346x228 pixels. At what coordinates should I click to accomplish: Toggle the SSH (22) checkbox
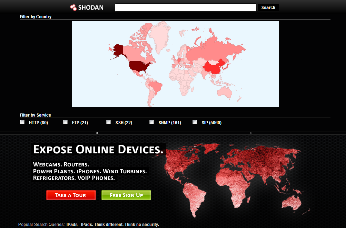coord(108,122)
